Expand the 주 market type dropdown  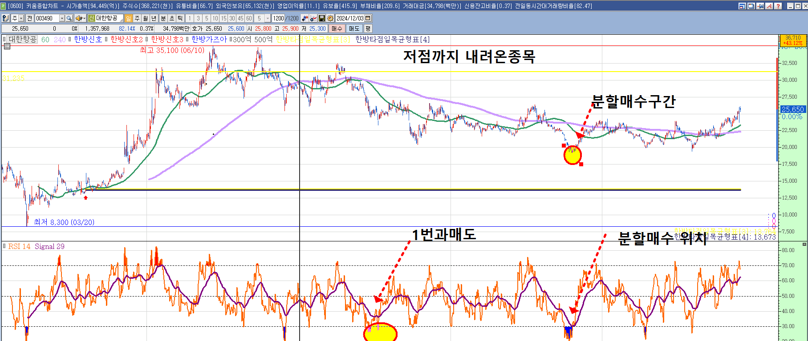tap(21, 18)
